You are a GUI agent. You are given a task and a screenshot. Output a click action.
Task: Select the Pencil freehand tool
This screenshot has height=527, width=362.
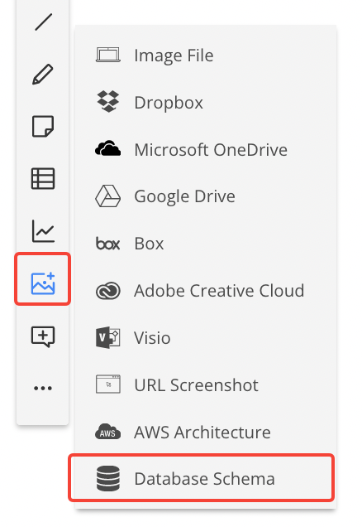coord(43,75)
